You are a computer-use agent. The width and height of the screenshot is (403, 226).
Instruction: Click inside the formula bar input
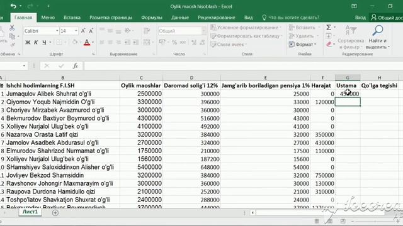pyautogui.click(x=243, y=66)
